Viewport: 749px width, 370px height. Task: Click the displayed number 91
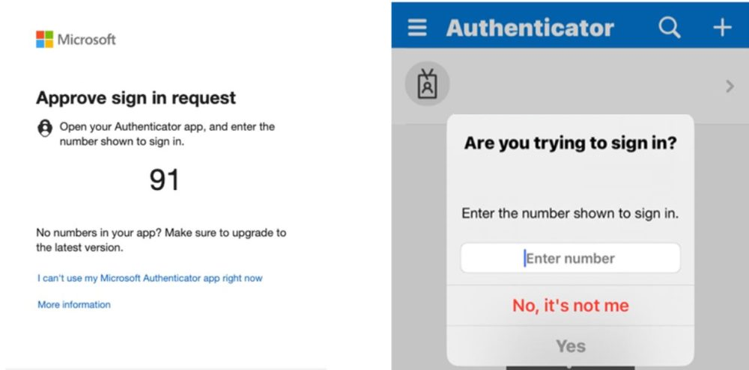tap(164, 179)
